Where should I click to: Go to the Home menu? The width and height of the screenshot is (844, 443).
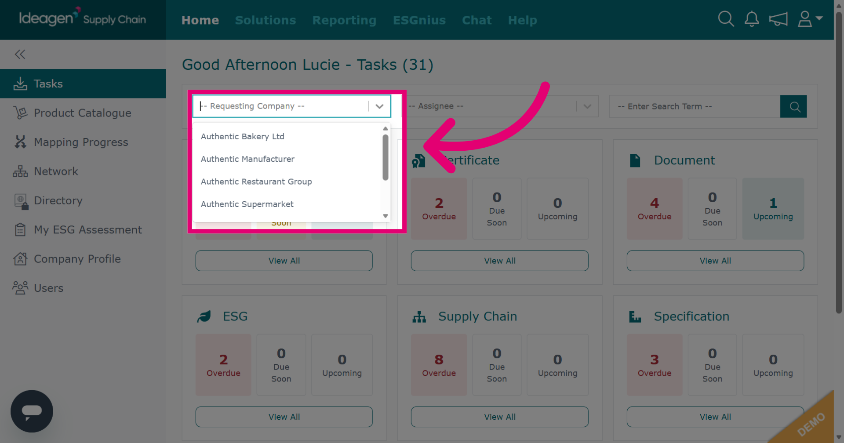[x=200, y=20]
